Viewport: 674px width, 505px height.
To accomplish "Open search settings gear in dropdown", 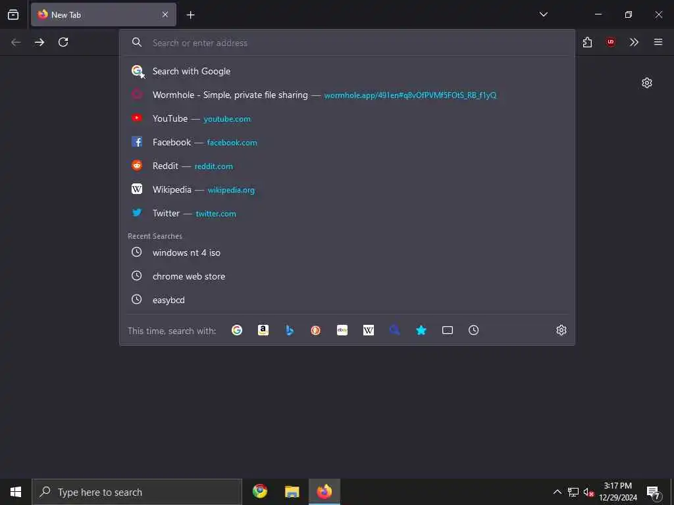I will point(561,330).
